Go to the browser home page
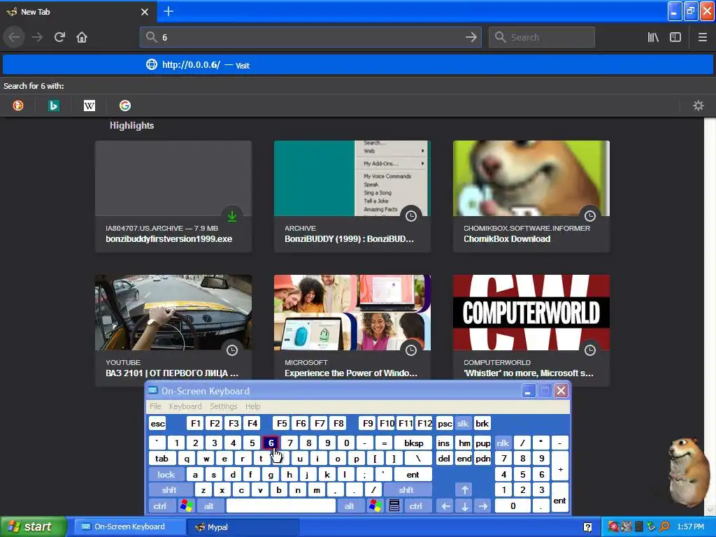The width and height of the screenshot is (716, 537). (x=82, y=37)
